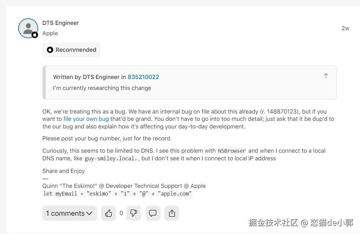Select the guy-smiley.local. code text
This screenshot has width=360, height=234.
[x=111, y=158]
